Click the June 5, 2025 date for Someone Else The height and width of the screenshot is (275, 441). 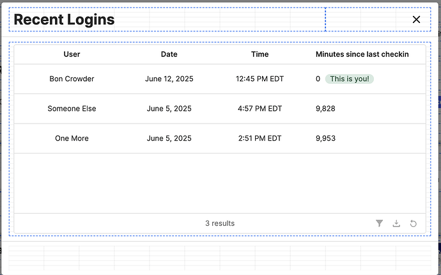(x=169, y=109)
